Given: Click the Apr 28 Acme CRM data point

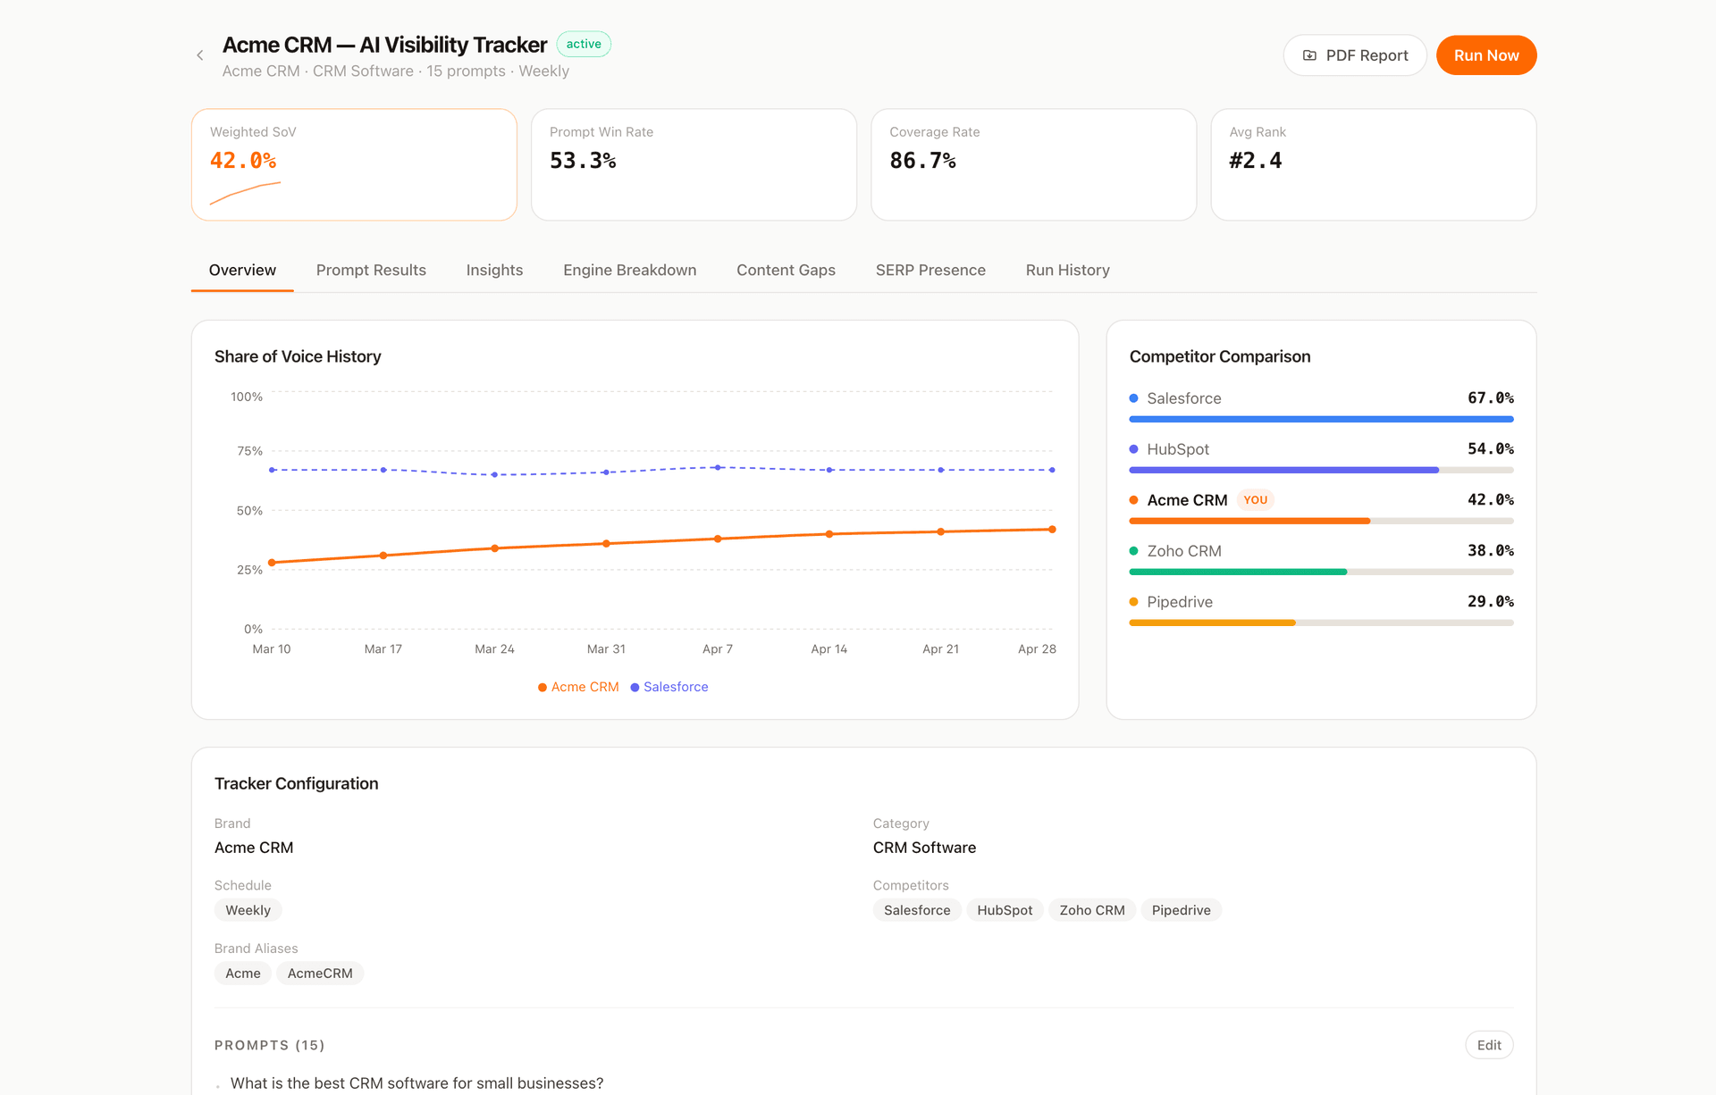Looking at the screenshot, I should pyautogui.click(x=1052, y=530).
